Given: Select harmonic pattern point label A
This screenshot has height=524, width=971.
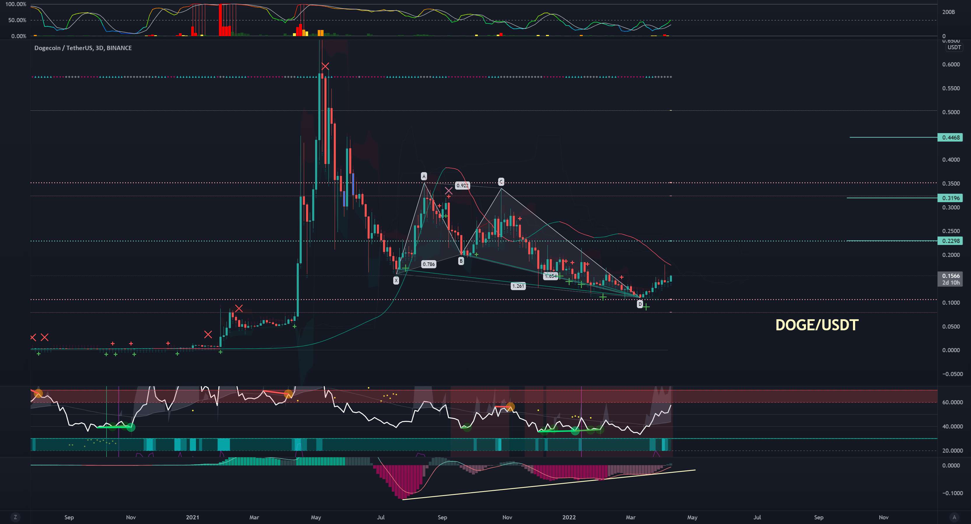Looking at the screenshot, I should click(424, 176).
